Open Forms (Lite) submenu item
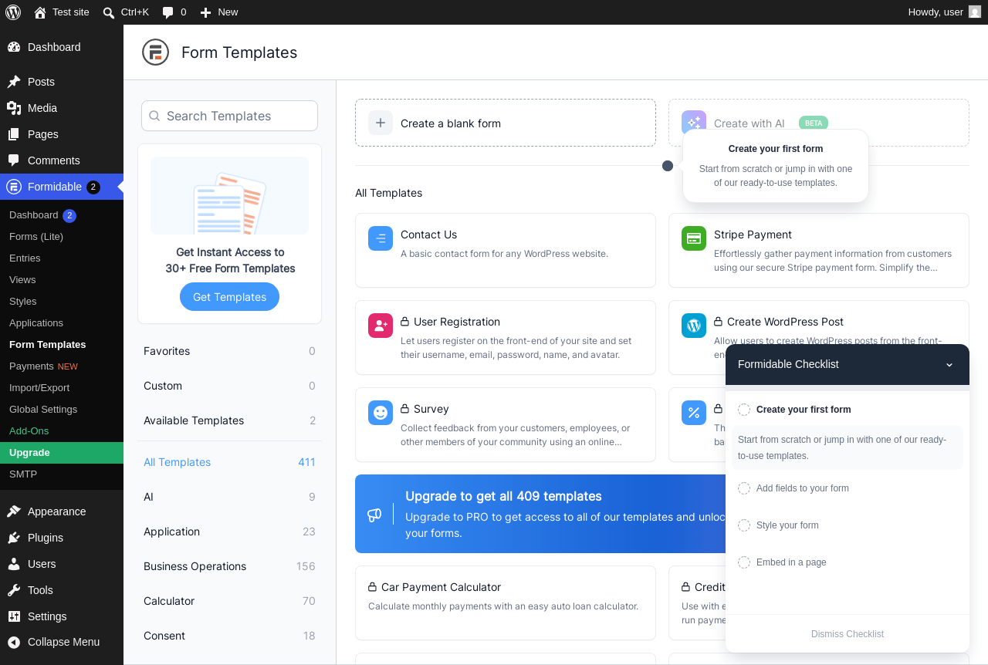 coord(62,237)
